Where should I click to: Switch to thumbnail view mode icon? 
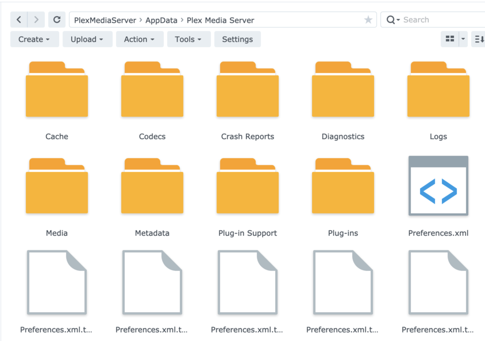[450, 39]
